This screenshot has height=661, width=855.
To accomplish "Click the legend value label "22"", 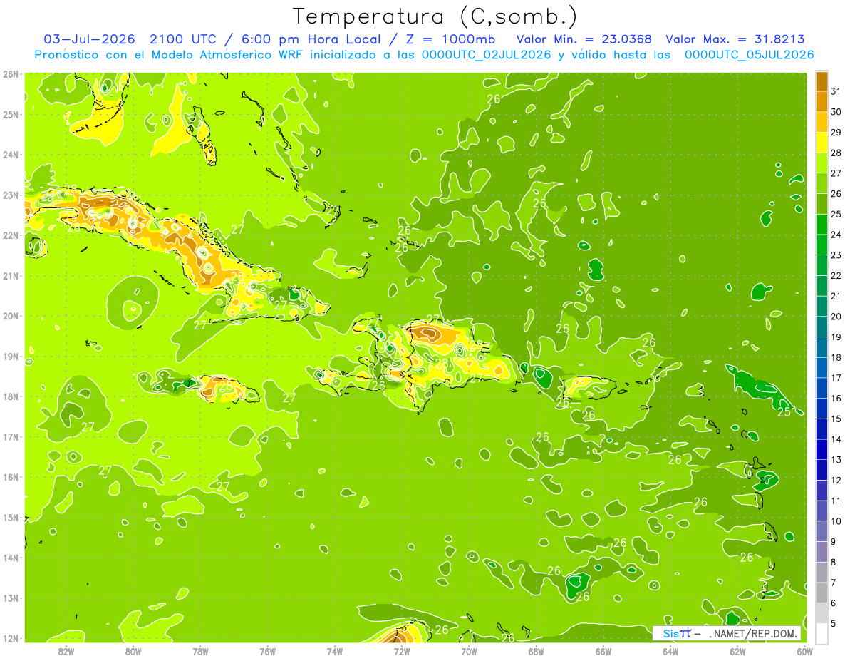I will coord(836,275).
